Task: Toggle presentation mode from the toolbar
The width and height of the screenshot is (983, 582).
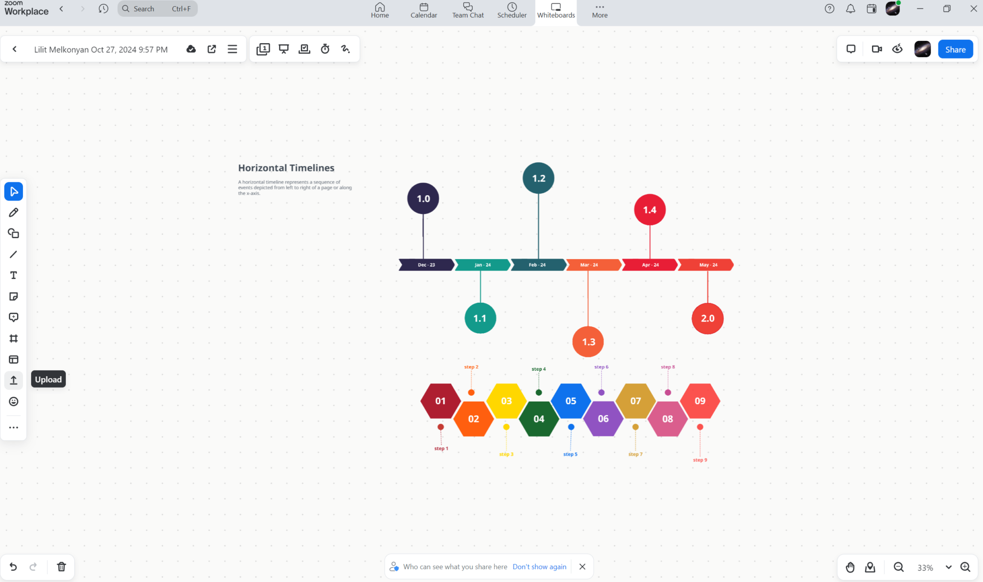Action: click(x=283, y=48)
